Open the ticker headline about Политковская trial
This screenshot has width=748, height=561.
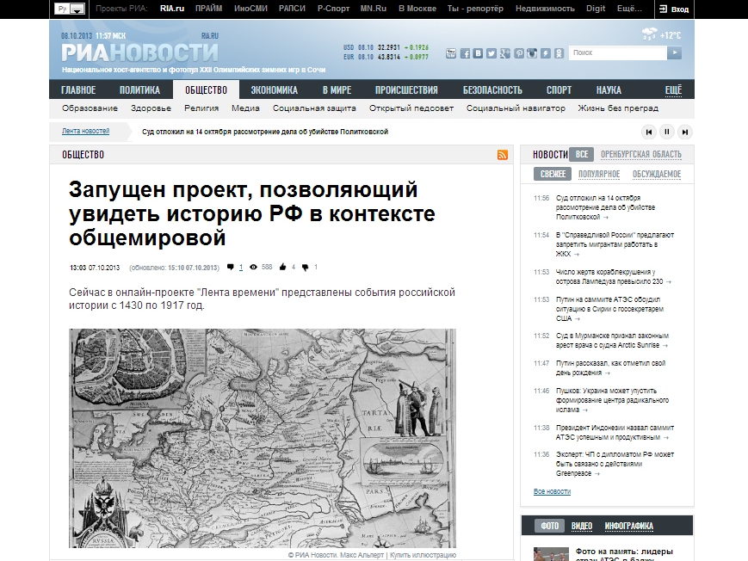[x=265, y=132]
